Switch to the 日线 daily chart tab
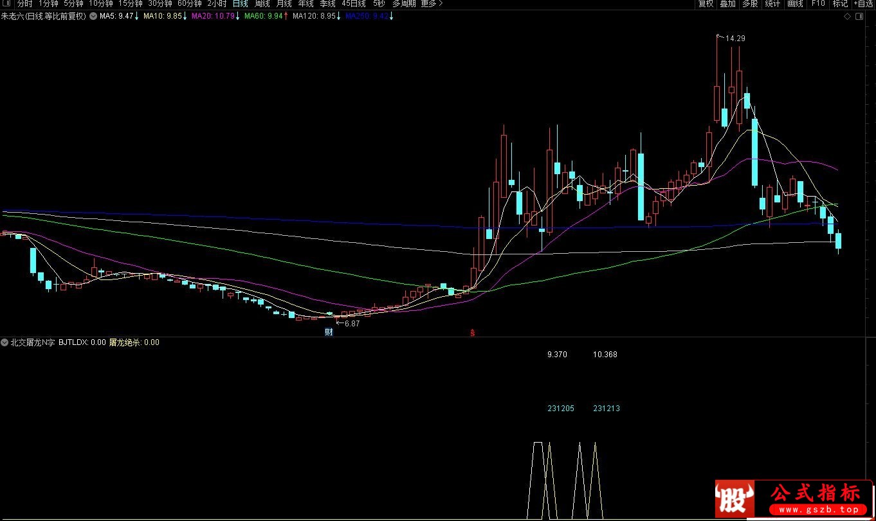The image size is (876, 521). point(240,4)
